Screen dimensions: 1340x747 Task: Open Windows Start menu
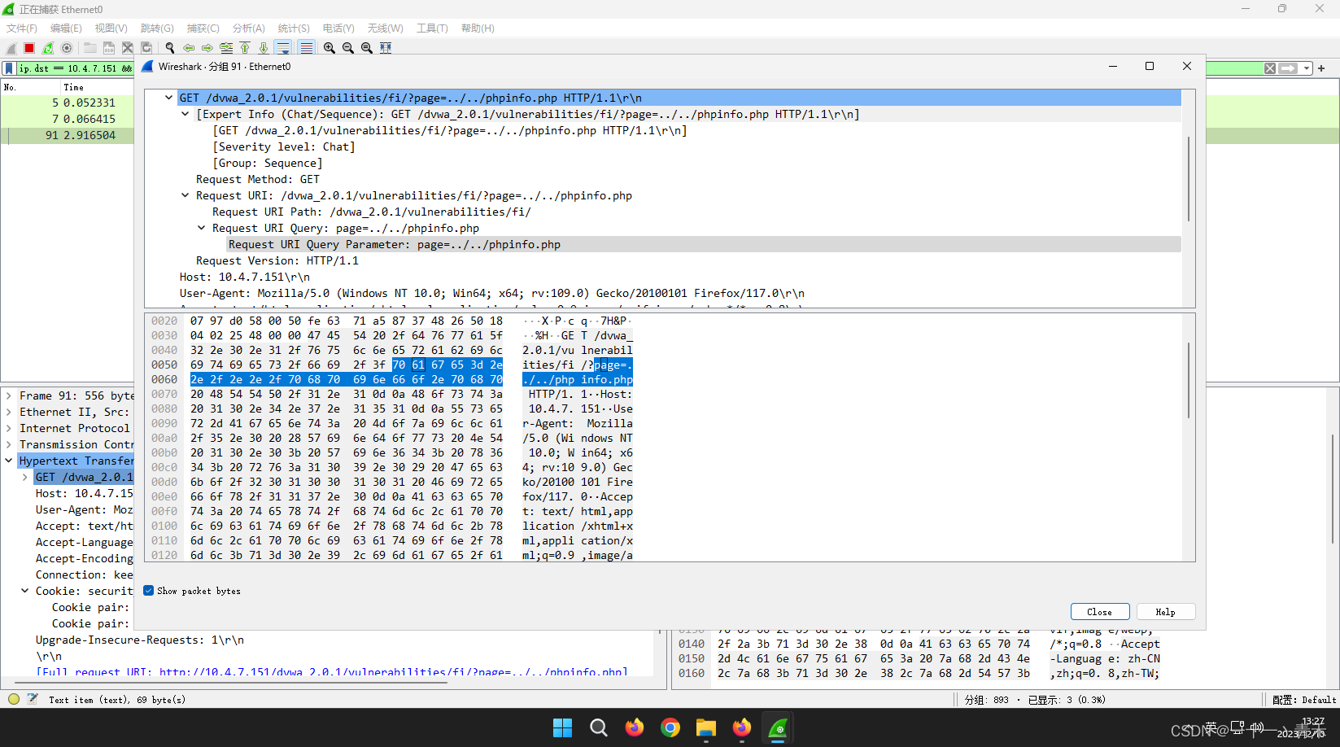[562, 727]
